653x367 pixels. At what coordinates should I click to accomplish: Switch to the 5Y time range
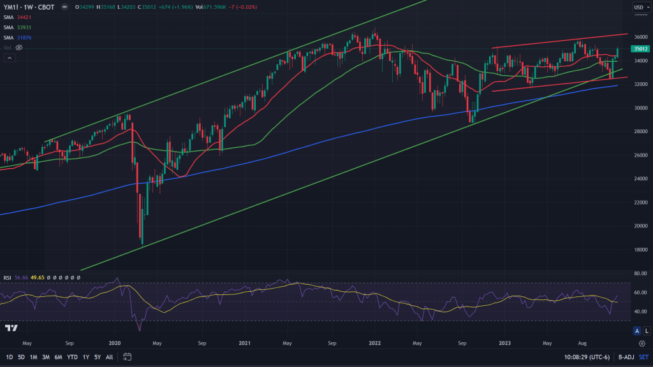(x=97, y=357)
